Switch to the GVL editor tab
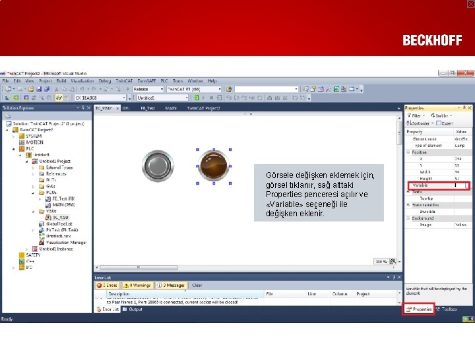Image resolution: width=475 pixels, height=356 pixels. click(126, 108)
